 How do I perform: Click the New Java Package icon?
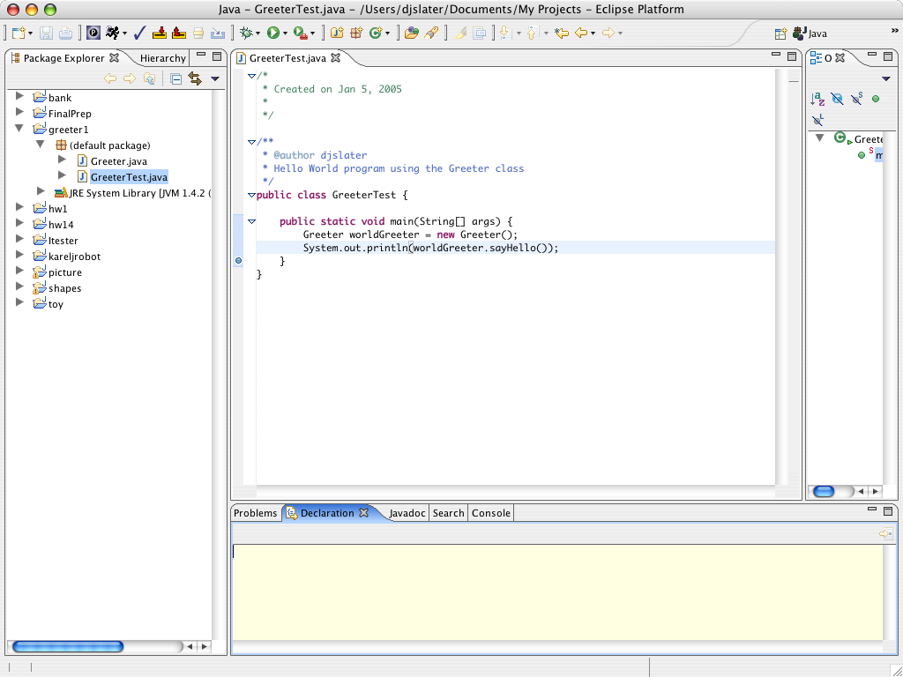click(x=356, y=33)
